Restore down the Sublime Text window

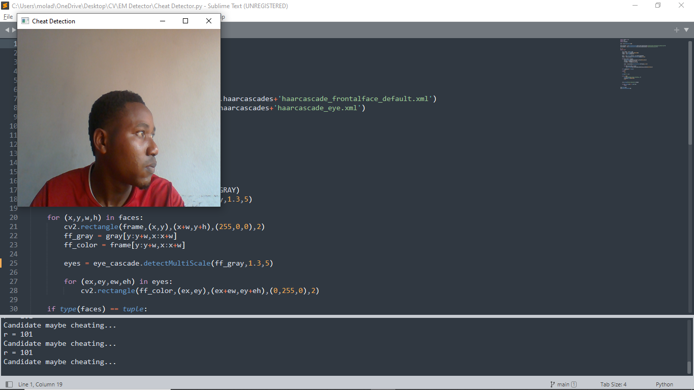(658, 6)
